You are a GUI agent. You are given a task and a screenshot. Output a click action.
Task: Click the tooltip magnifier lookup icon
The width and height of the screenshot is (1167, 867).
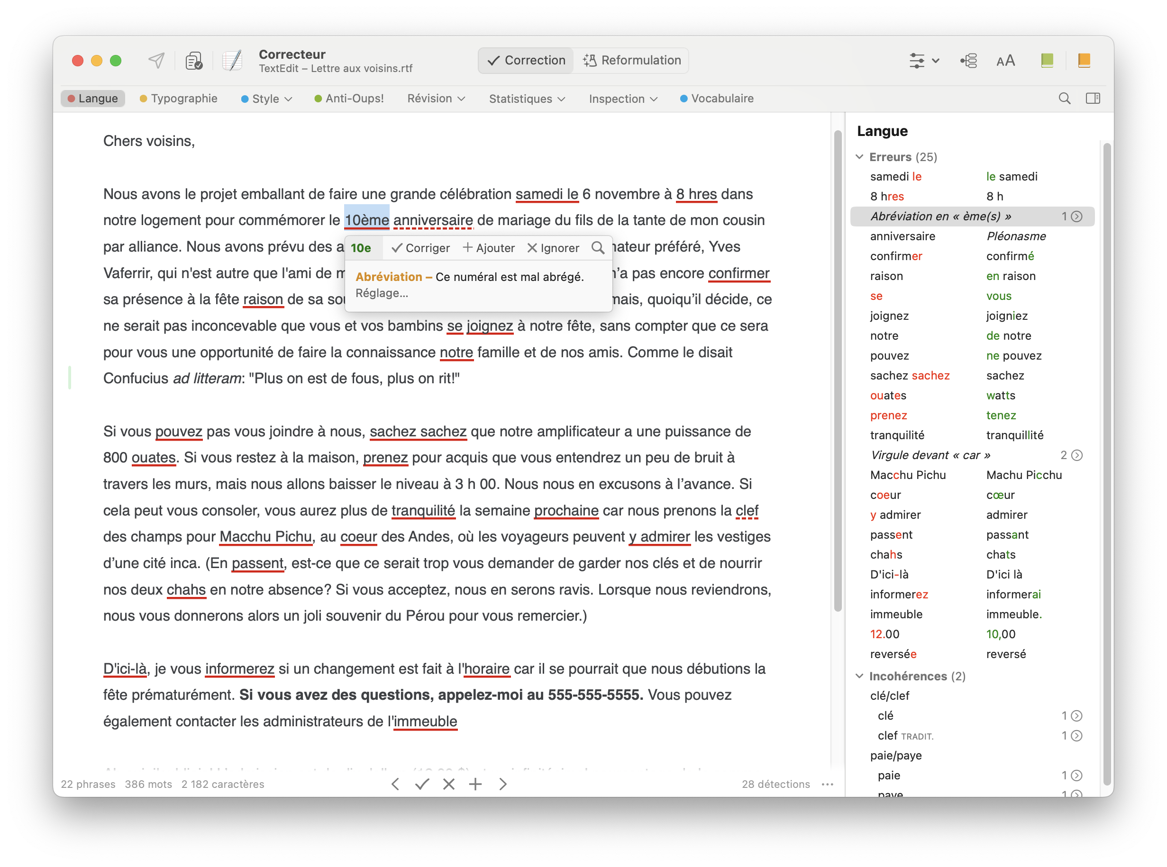[597, 248]
